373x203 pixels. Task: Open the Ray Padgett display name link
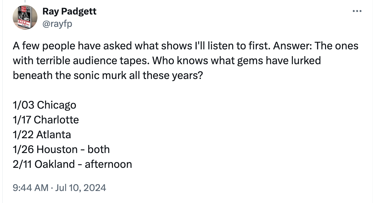click(69, 11)
